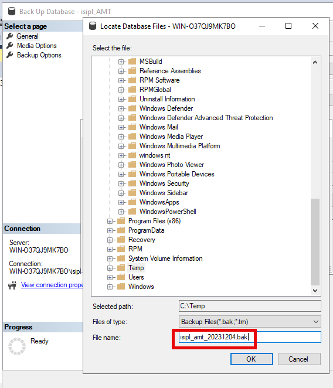Expand the Windows folder node
The width and height of the screenshot is (333, 388).
[x=110, y=287]
